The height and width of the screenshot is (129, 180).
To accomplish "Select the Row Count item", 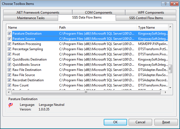I will click(x=20, y=85).
